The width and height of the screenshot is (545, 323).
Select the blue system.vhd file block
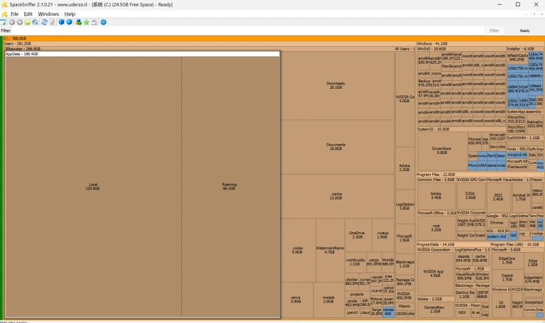497,236
